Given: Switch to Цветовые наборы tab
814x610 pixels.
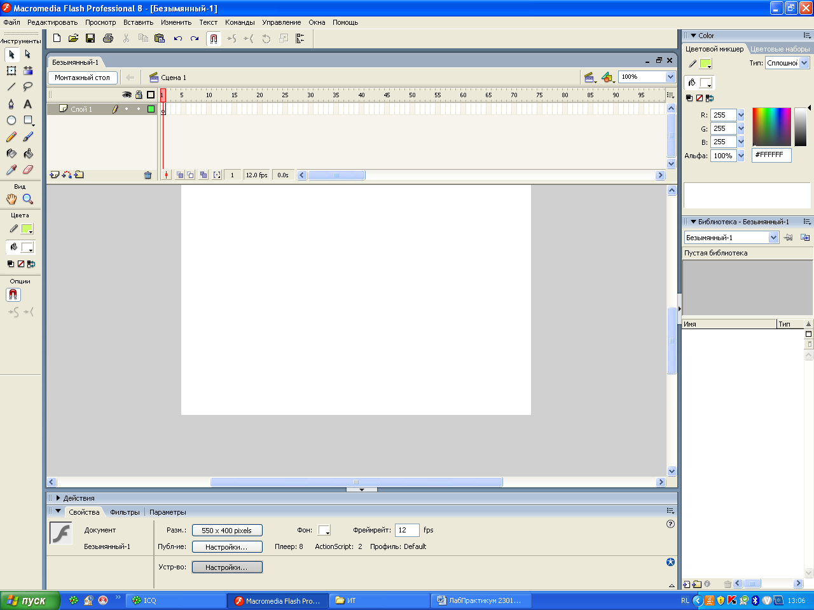Looking at the screenshot, I should 780,49.
